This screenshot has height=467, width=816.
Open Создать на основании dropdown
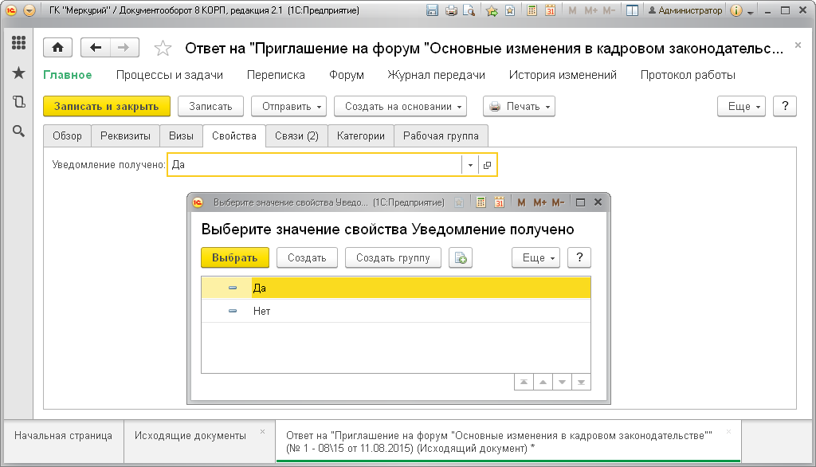click(400, 106)
